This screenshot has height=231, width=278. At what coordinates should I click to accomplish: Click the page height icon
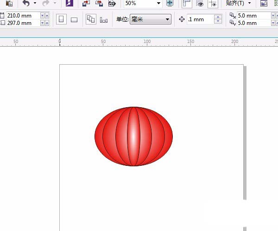click(2, 23)
